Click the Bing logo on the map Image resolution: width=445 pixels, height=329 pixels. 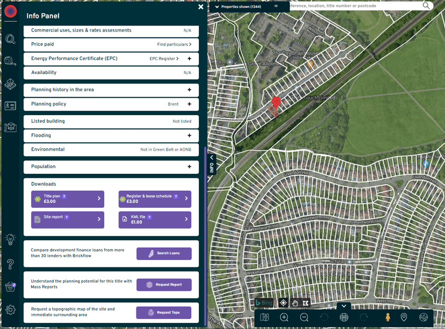coord(264,303)
